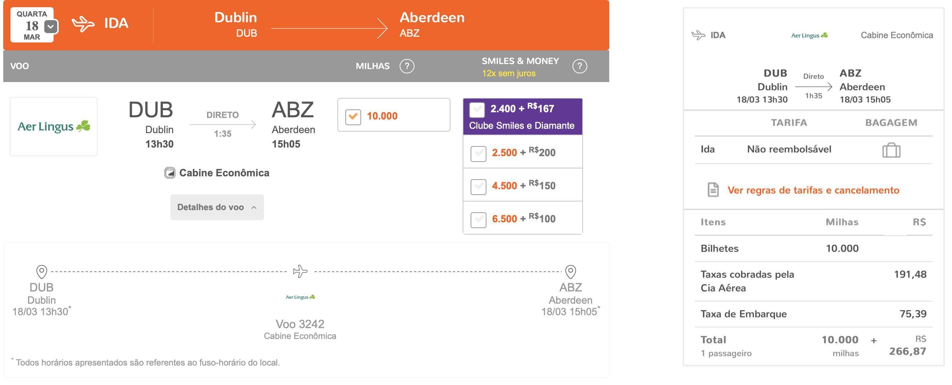Image resolution: width=952 pixels, height=385 pixels.
Task: Switch to the BAGAGEM tab
Action: click(891, 123)
